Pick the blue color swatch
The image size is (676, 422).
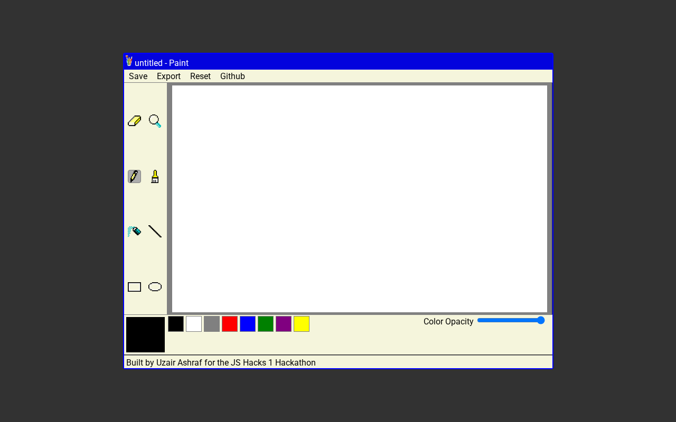click(x=248, y=324)
